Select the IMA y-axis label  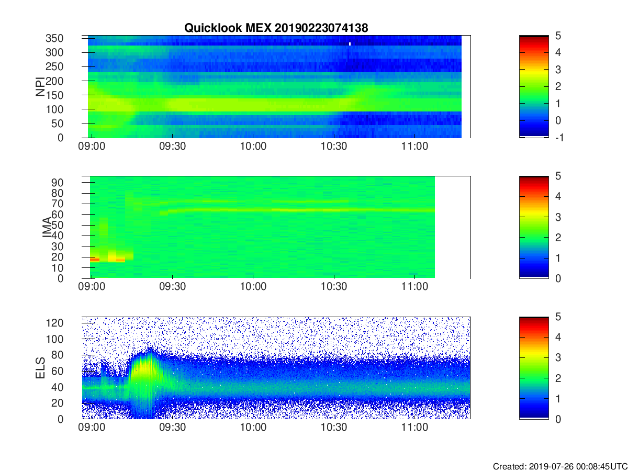[47, 227]
